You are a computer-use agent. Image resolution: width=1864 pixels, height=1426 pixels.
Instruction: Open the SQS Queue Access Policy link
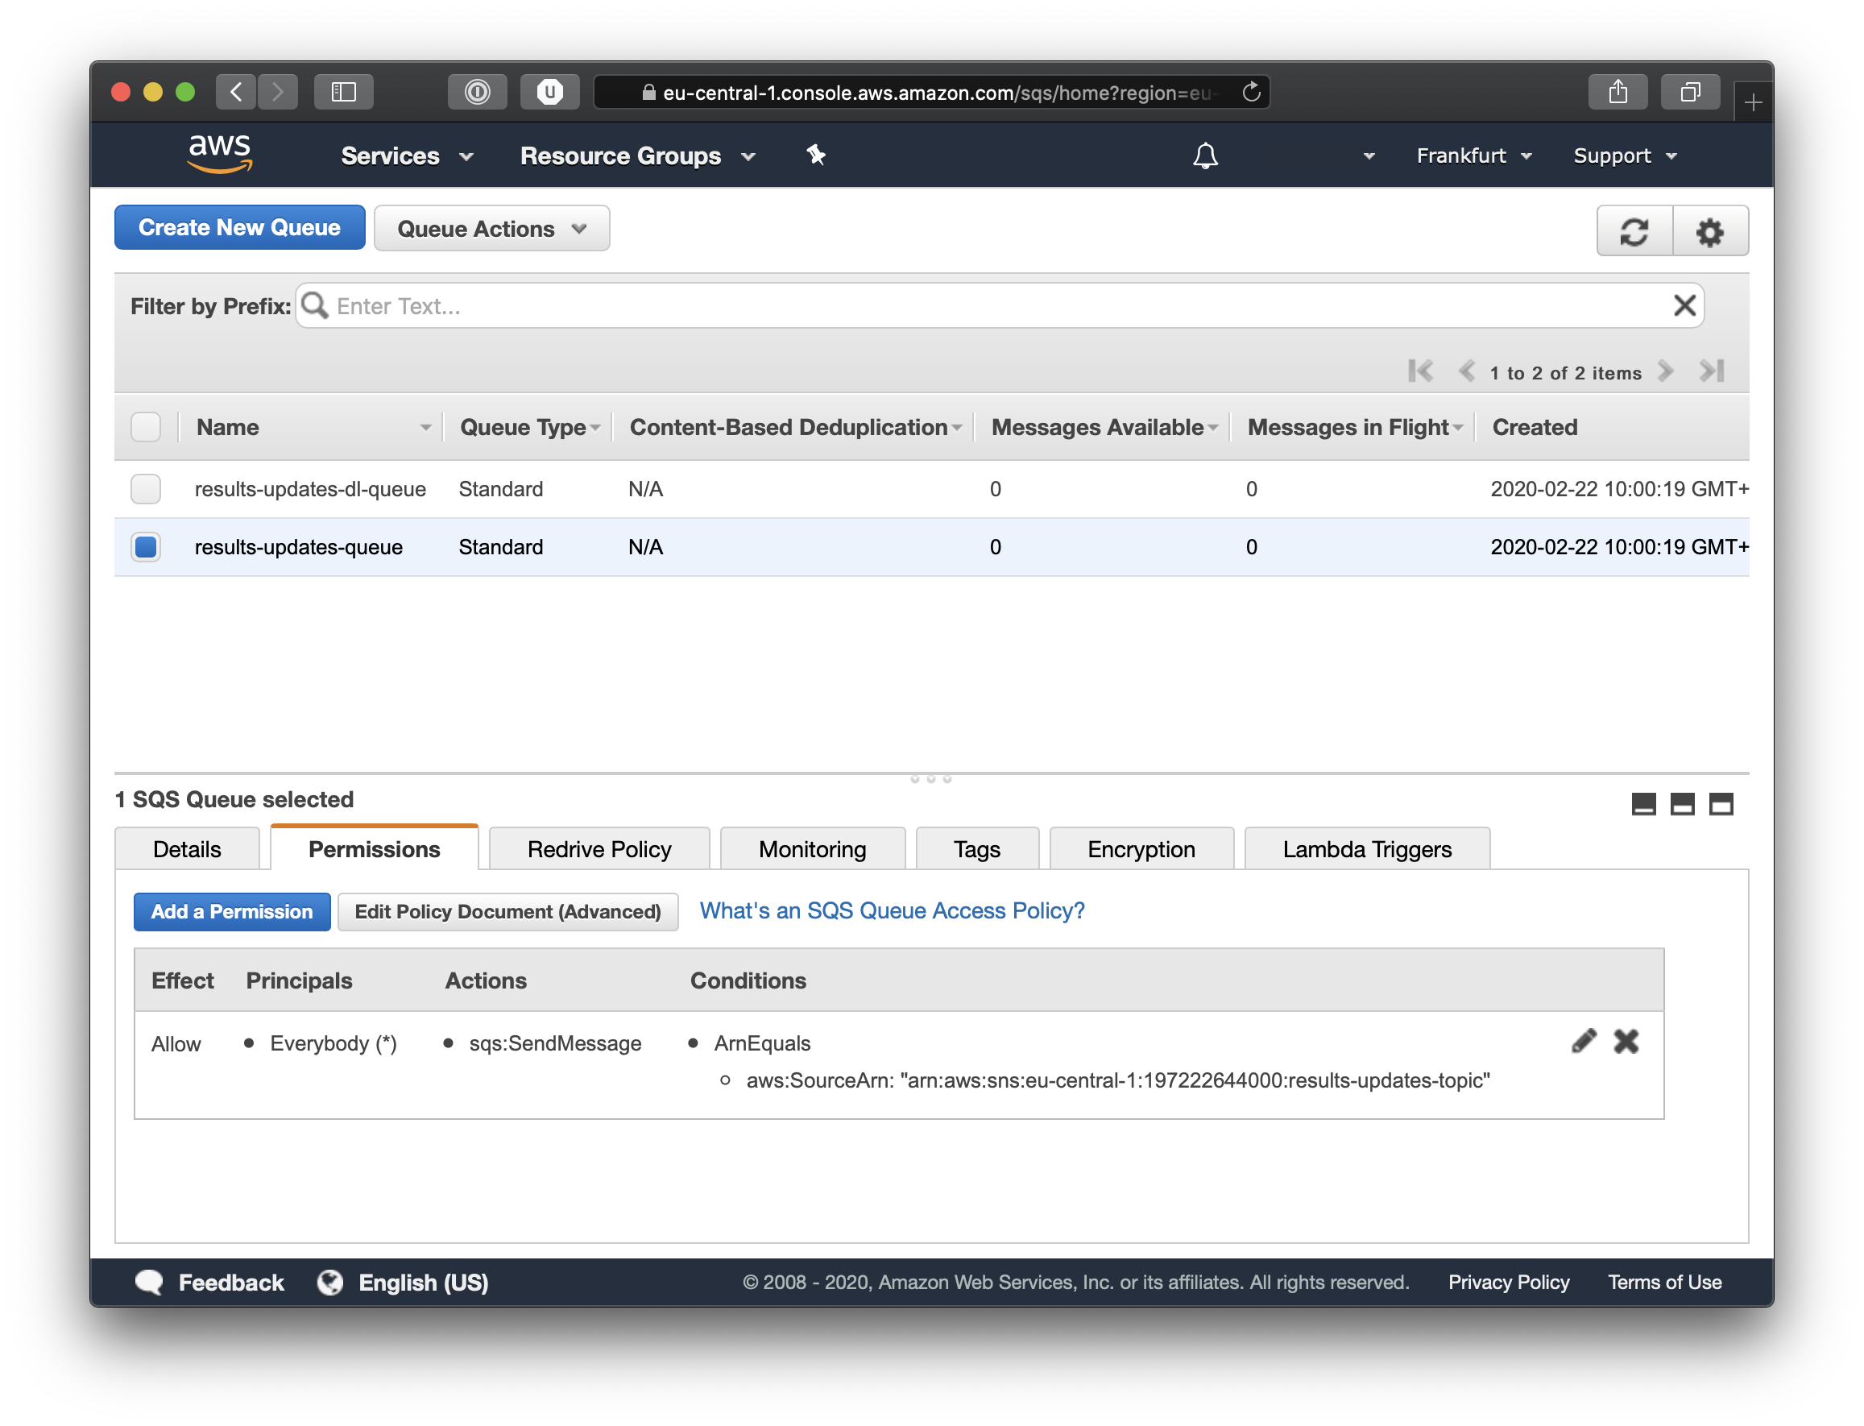[x=891, y=910]
